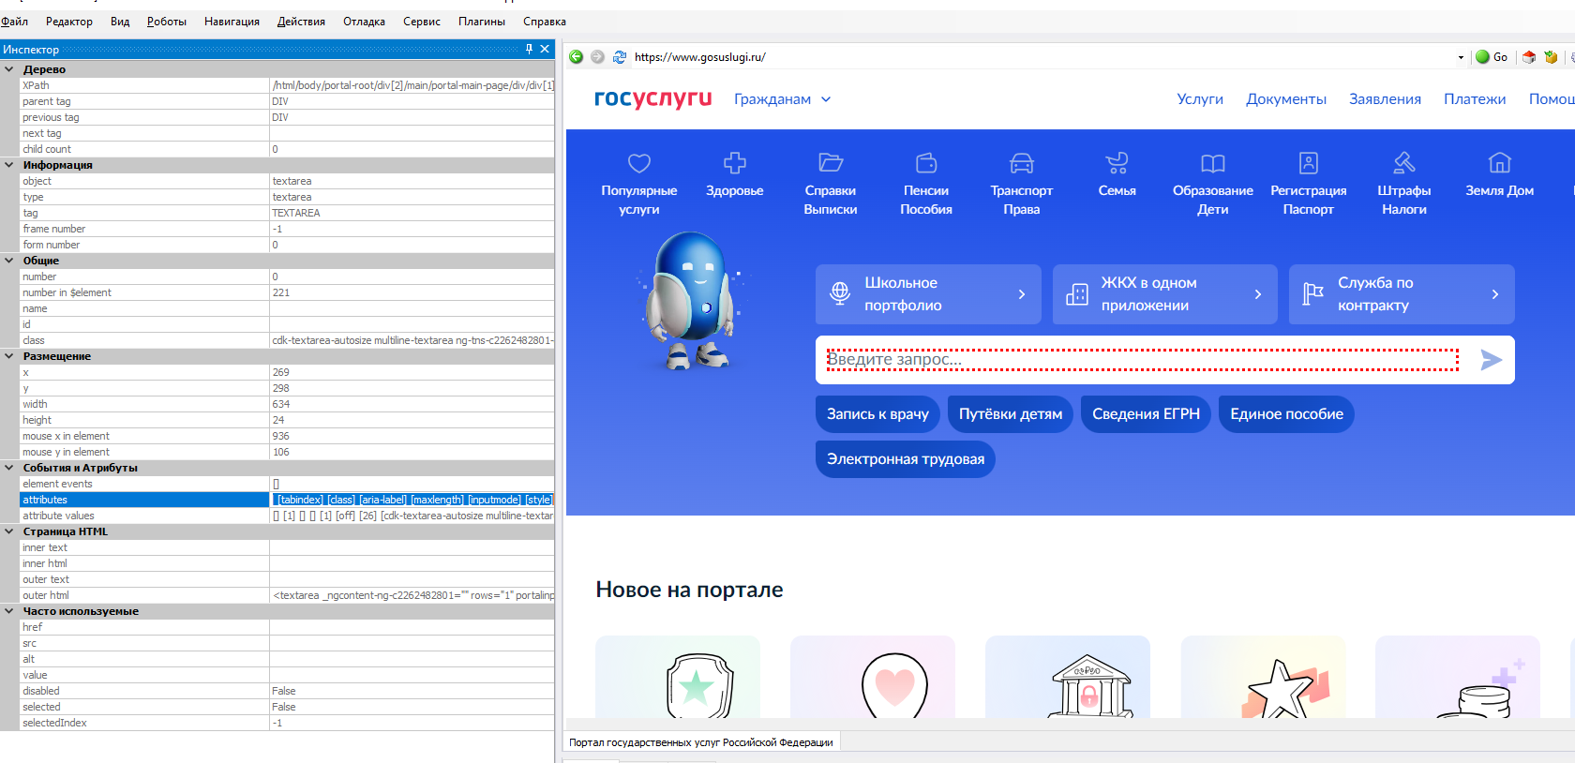The height and width of the screenshot is (763, 1575).
Task: Open the Файл menu
Action: [x=14, y=22]
